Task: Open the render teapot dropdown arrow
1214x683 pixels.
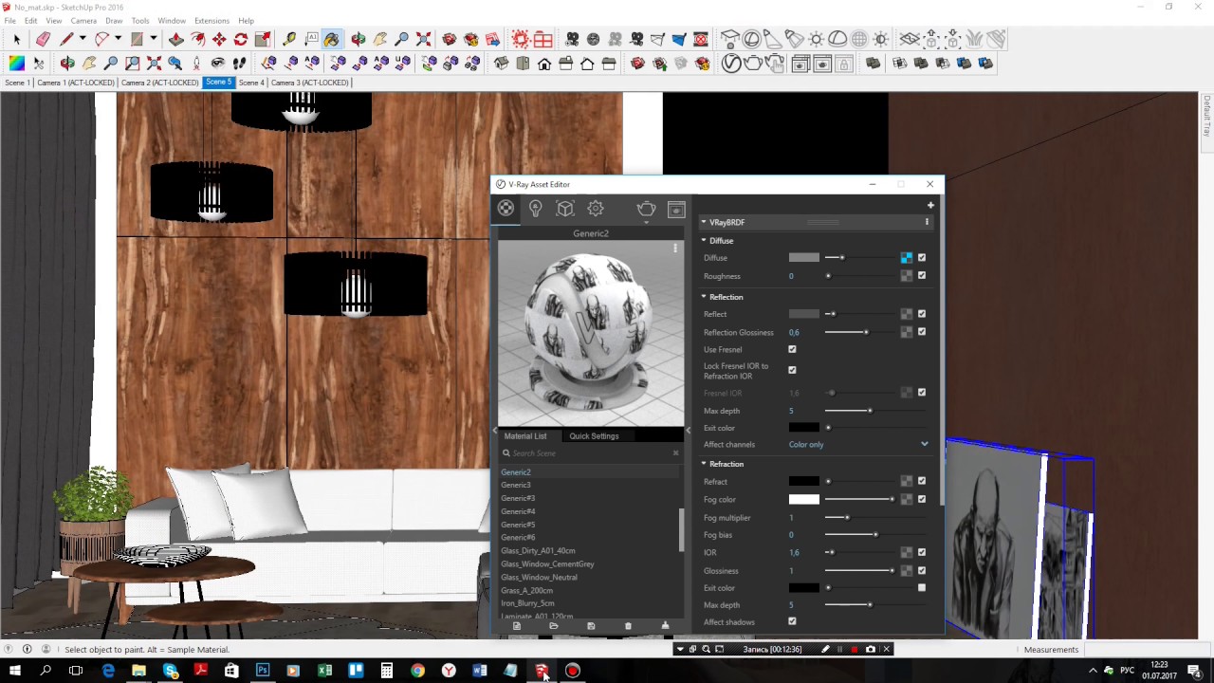Action: click(646, 222)
